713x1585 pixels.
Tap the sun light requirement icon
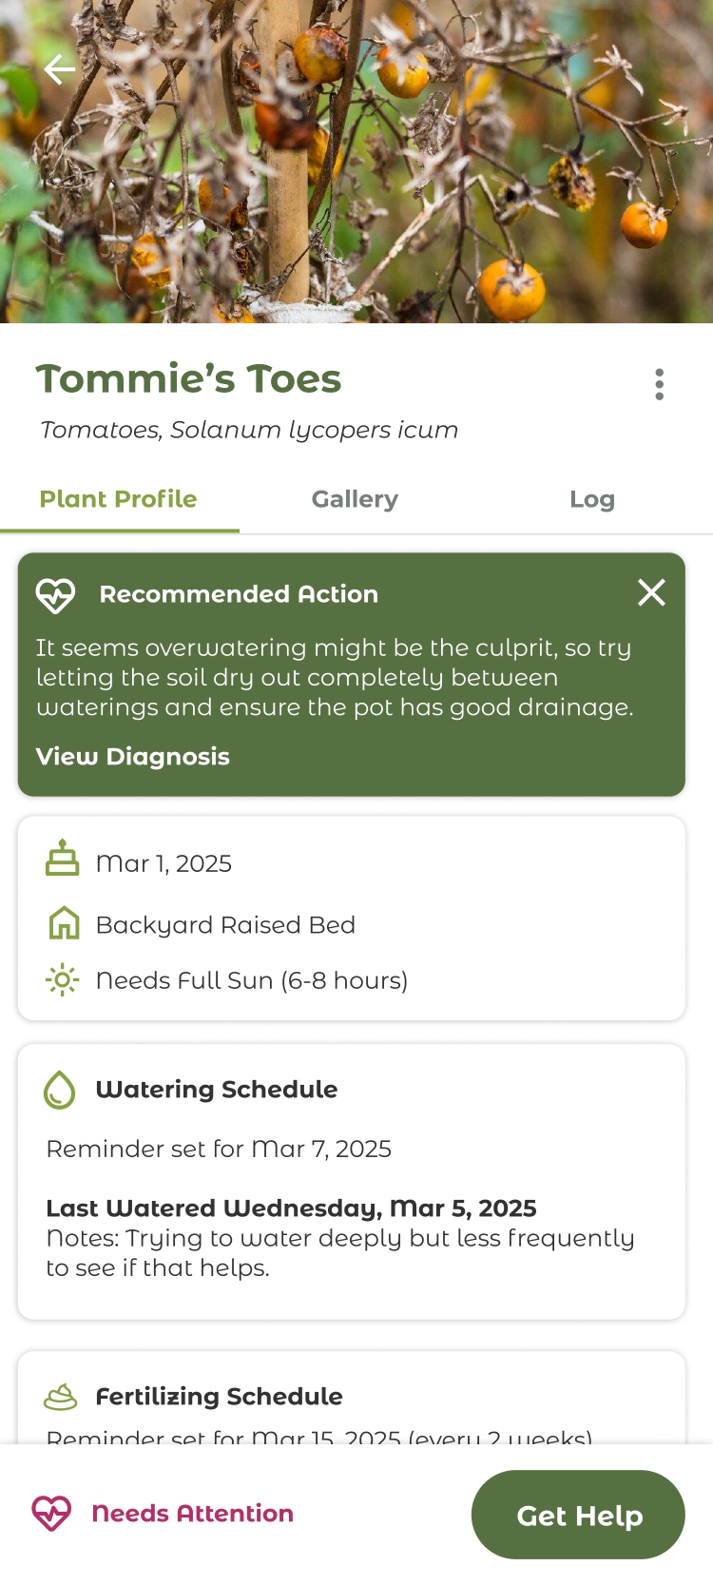tap(63, 979)
